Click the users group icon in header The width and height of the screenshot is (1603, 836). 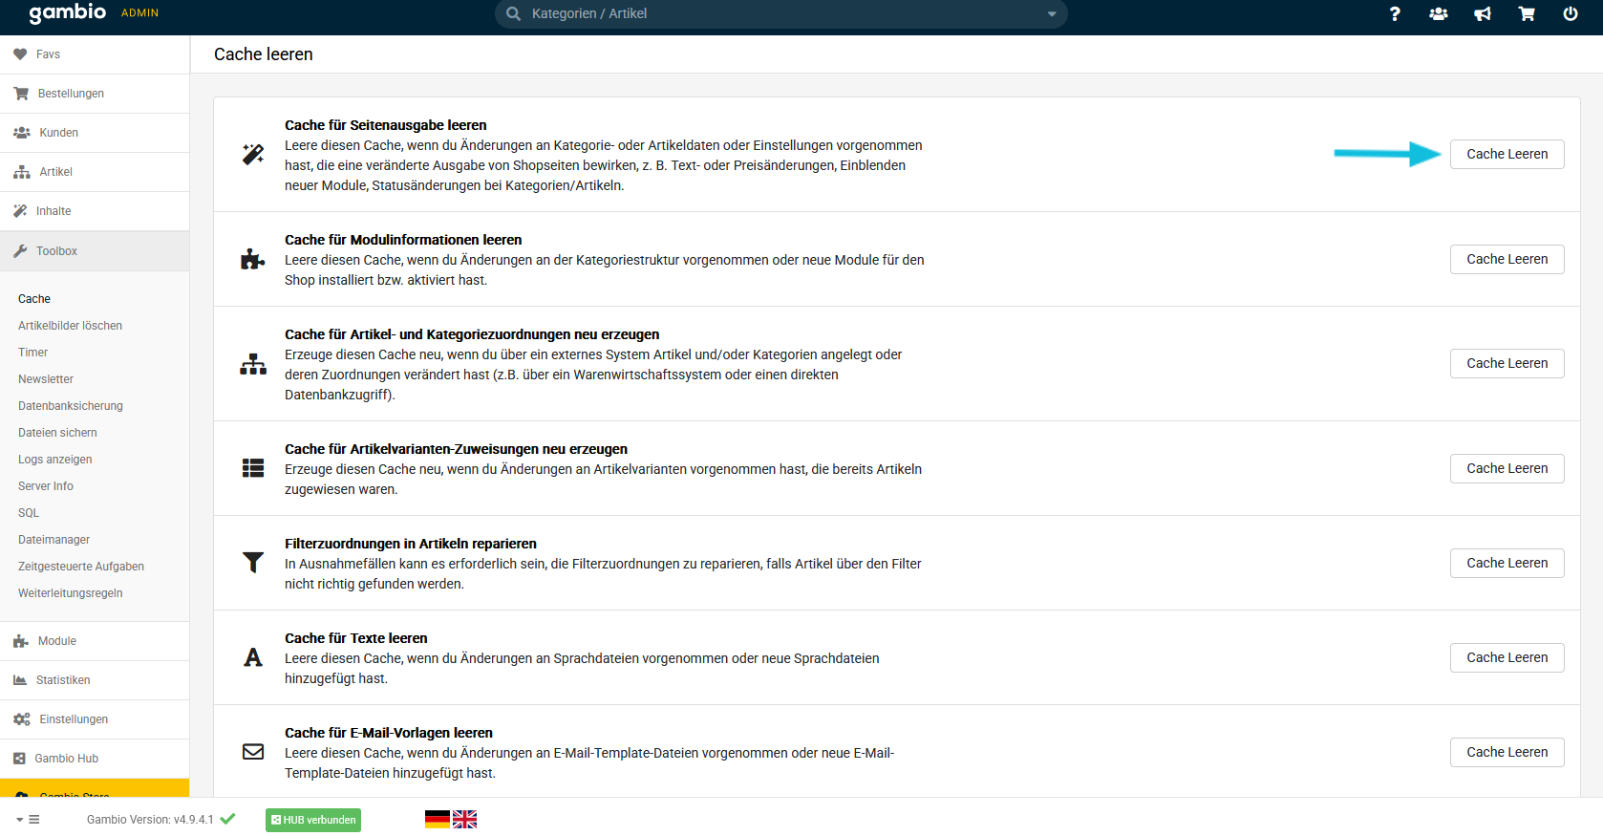(x=1439, y=13)
